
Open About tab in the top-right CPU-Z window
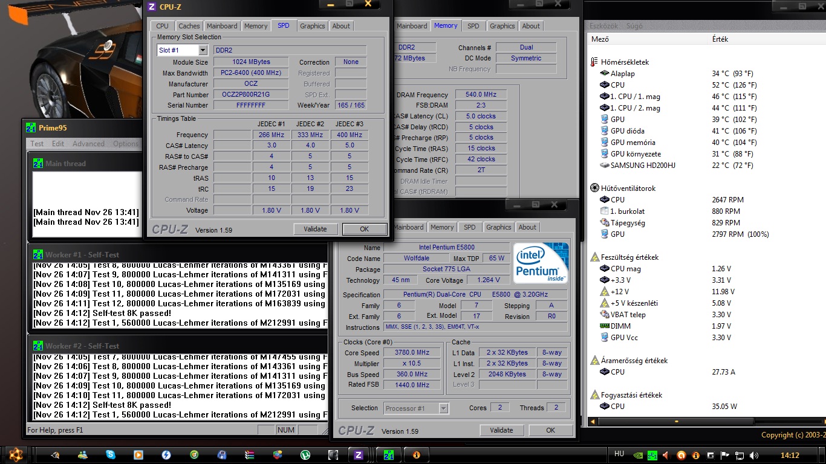tap(531, 26)
